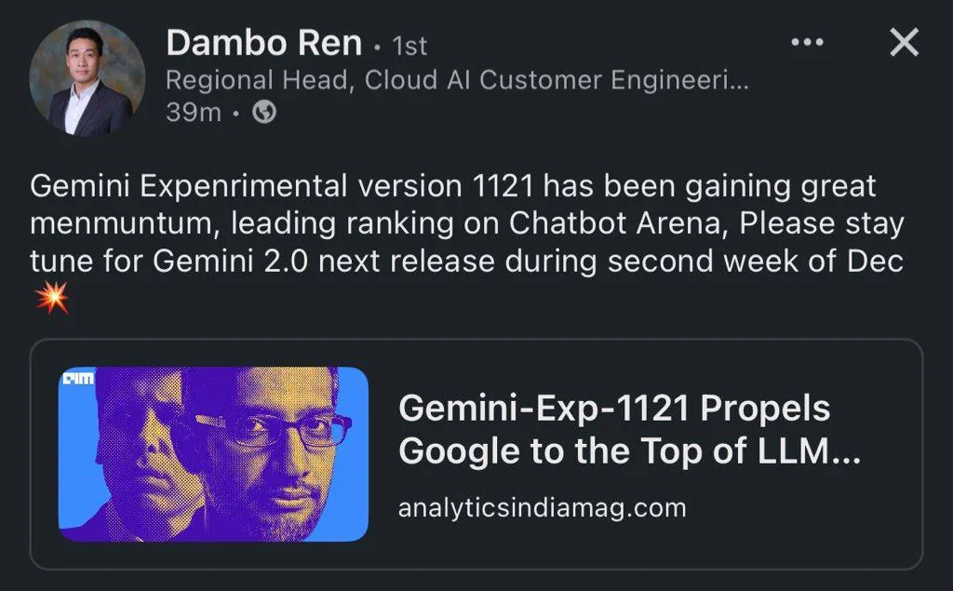This screenshot has height=591, width=953.
Task: Click the analyticsindiamag.com domain label
Action: click(543, 507)
